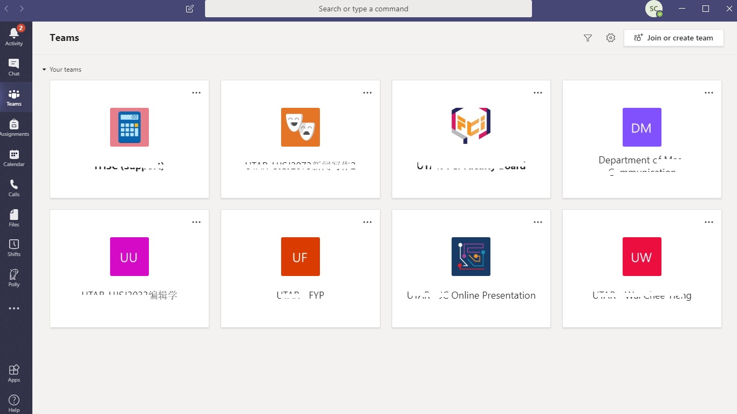
Task: Open the Assignments app
Action: coord(14,127)
